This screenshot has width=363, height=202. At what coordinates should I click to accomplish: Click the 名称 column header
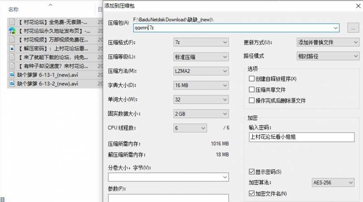(14, 9)
